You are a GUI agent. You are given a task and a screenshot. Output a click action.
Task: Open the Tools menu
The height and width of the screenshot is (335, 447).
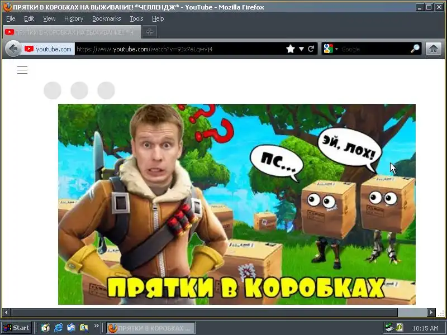tap(136, 18)
